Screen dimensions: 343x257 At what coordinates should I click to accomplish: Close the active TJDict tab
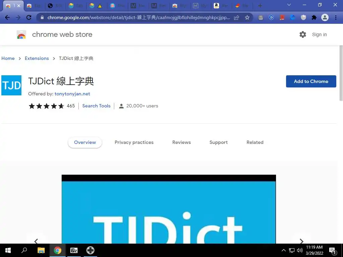(x=19, y=6)
